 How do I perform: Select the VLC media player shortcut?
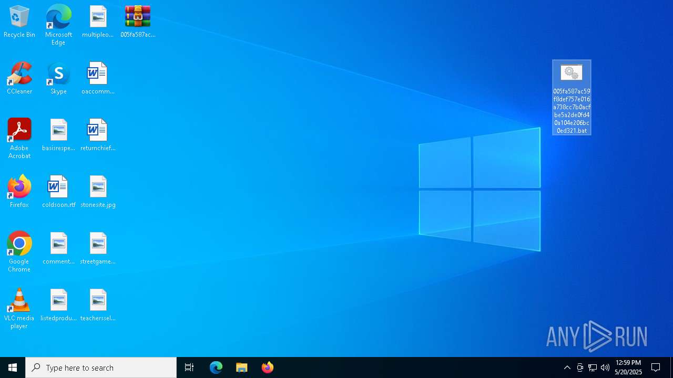pos(19,308)
